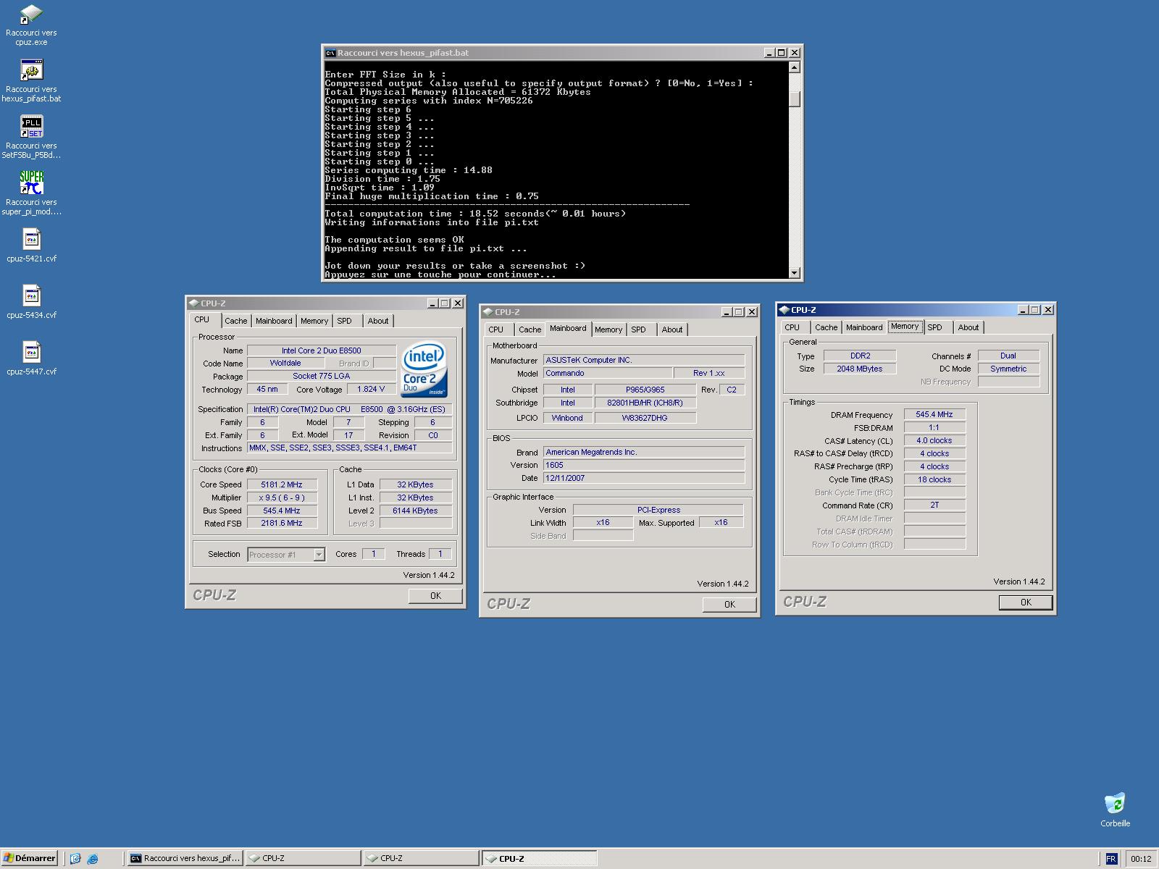Click the Core Speed 5181.2 MHz field
This screenshot has height=869, width=1159.
click(282, 484)
